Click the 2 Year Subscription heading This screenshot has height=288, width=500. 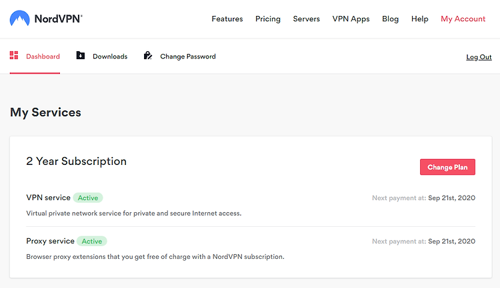tap(76, 162)
